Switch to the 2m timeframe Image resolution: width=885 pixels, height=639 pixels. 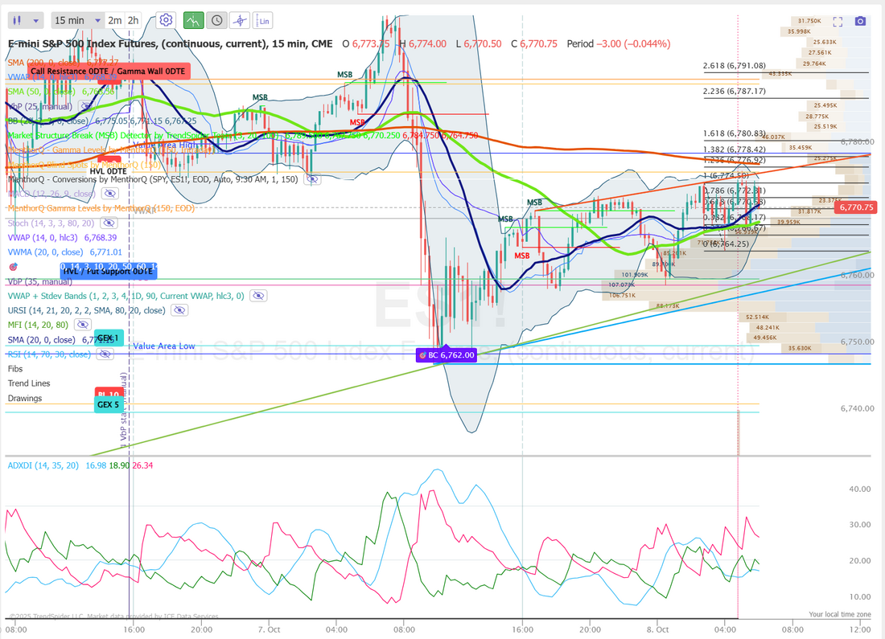115,20
